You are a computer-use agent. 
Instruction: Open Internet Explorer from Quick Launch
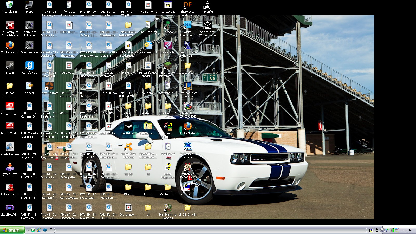point(39,230)
